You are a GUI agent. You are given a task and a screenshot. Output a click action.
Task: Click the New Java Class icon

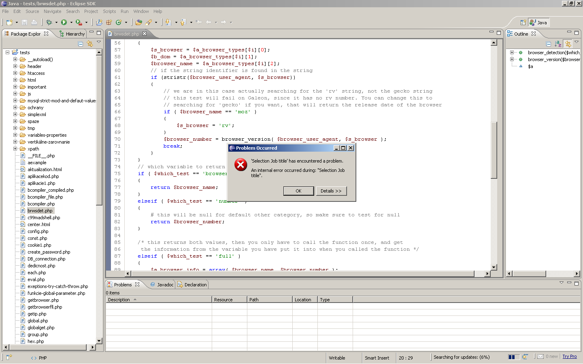[x=119, y=22]
